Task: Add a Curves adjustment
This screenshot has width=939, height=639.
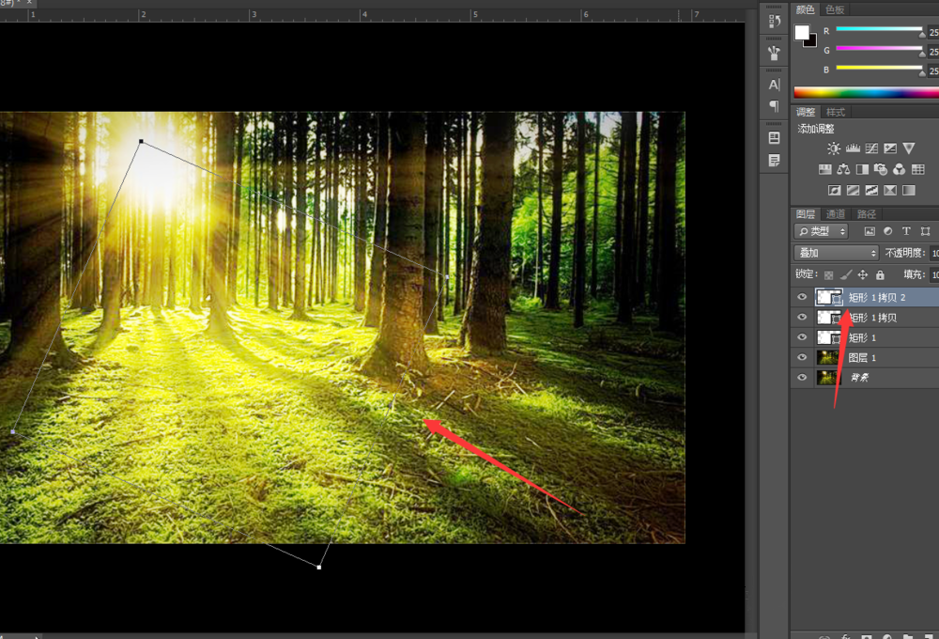Action: [x=871, y=148]
